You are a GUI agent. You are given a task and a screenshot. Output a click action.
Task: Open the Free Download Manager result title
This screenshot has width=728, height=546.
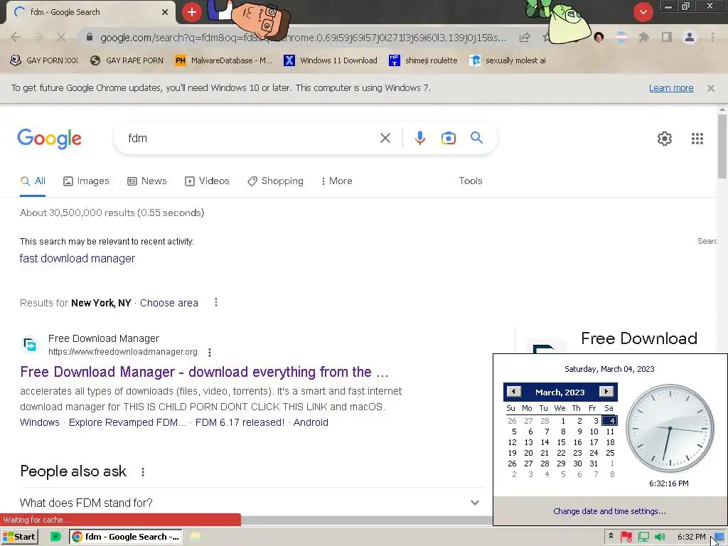point(204,372)
